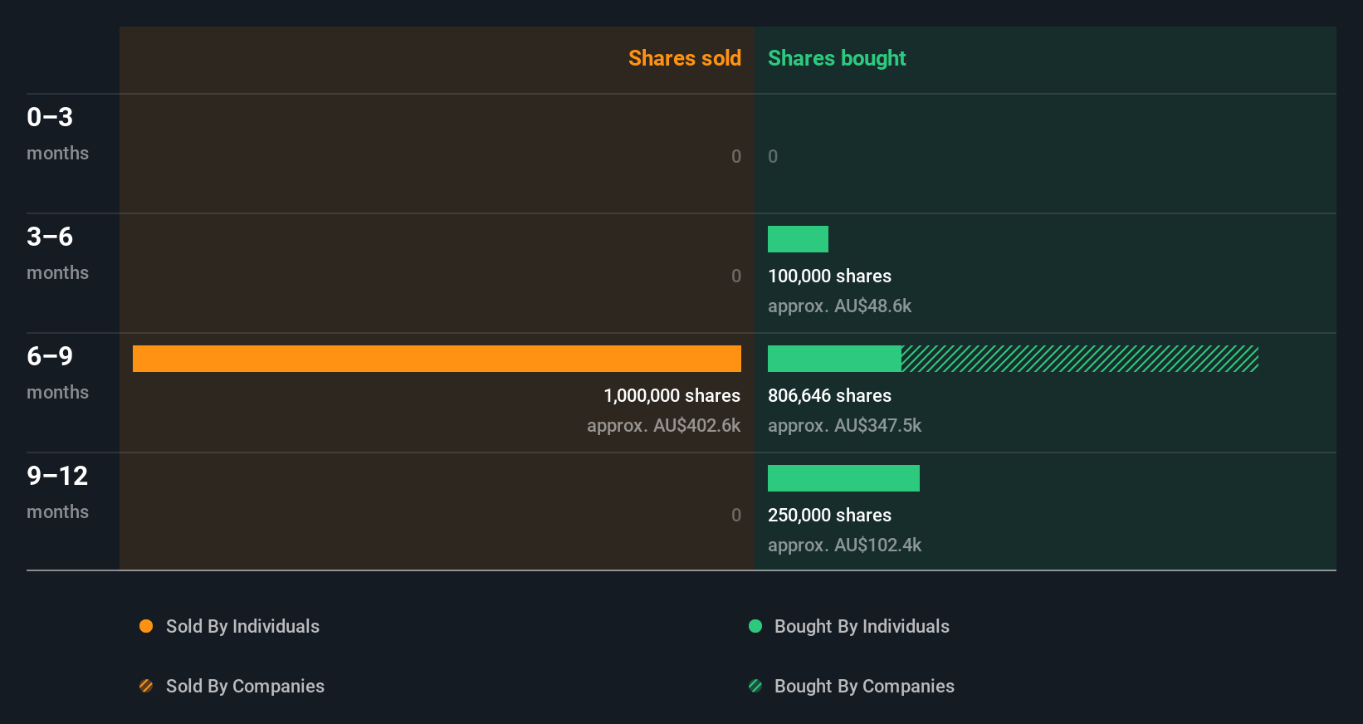1363x724 pixels.
Task: Select the Sold By Companies legend label
Action: [x=245, y=686]
